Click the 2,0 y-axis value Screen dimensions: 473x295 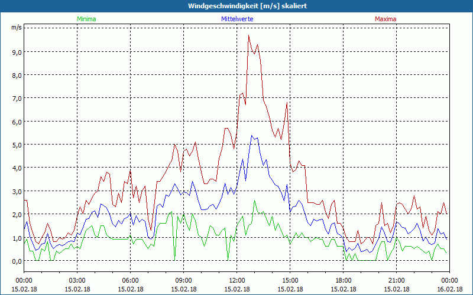coord(17,215)
